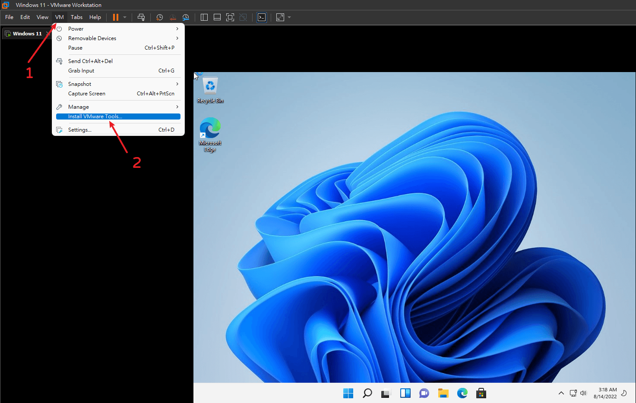The height and width of the screenshot is (403, 636).
Task: Toggle the thumbnail bar view icon
Action: coord(217,17)
